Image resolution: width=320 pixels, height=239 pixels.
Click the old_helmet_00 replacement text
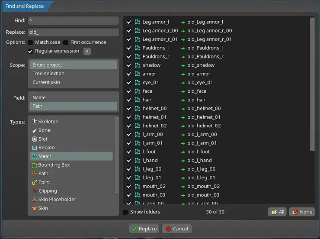pyautogui.click(x=204, y=109)
